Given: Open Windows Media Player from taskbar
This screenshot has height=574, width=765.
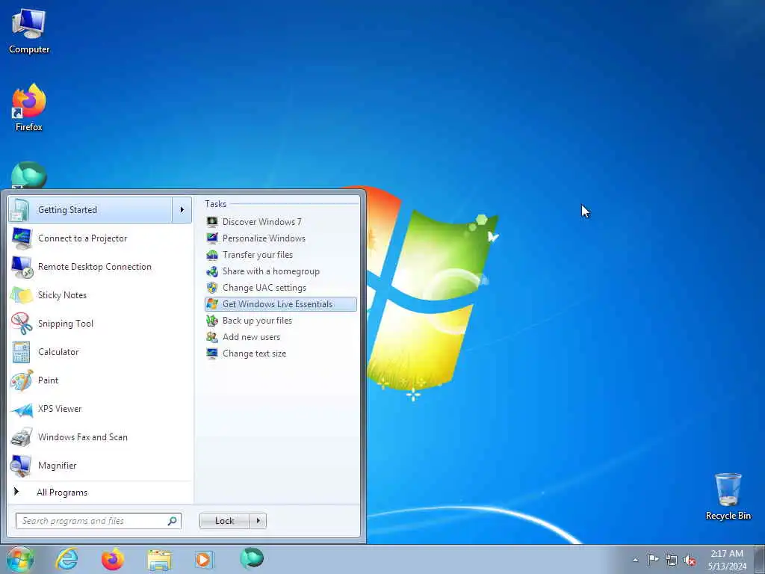Looking at the screenshot, I should click(204, 559).
